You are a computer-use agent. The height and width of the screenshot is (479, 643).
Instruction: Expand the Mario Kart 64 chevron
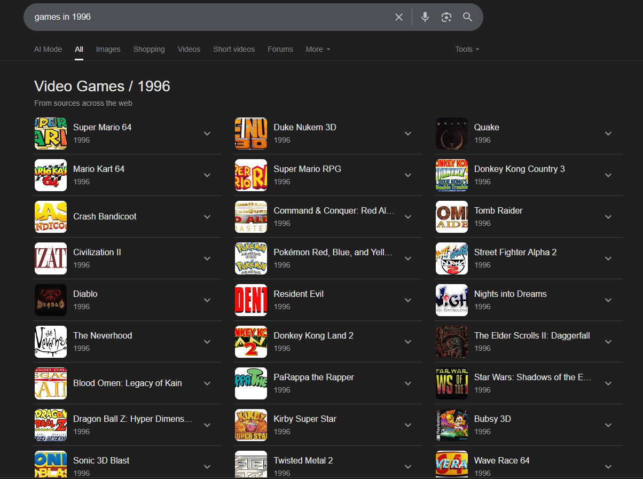coord(207,175)
